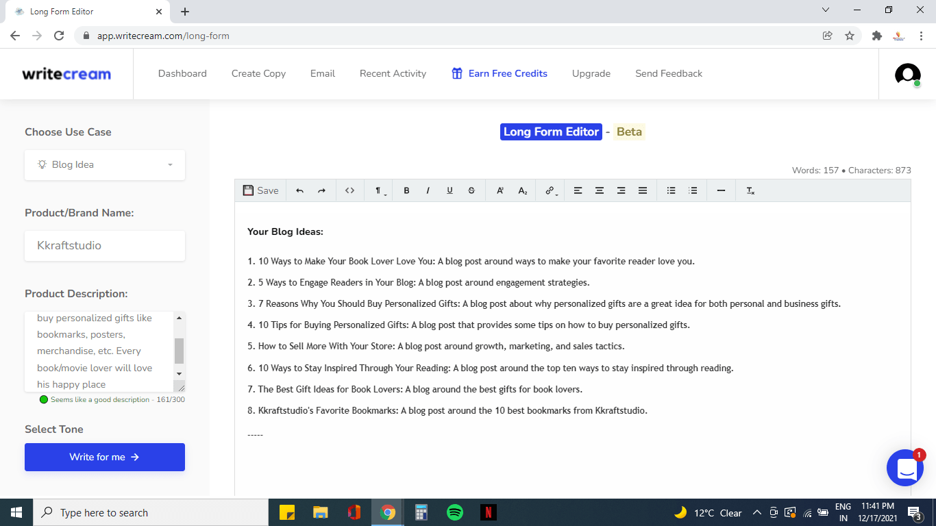Open the chat support bubble
The width and height of the screenshot is (936, 526).
click(905, 468)
